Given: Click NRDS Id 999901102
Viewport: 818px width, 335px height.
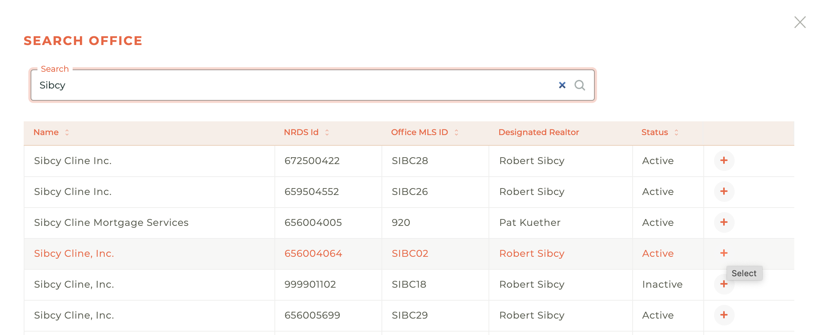Looking at the screenshot, I should click(x=310, y=284).
